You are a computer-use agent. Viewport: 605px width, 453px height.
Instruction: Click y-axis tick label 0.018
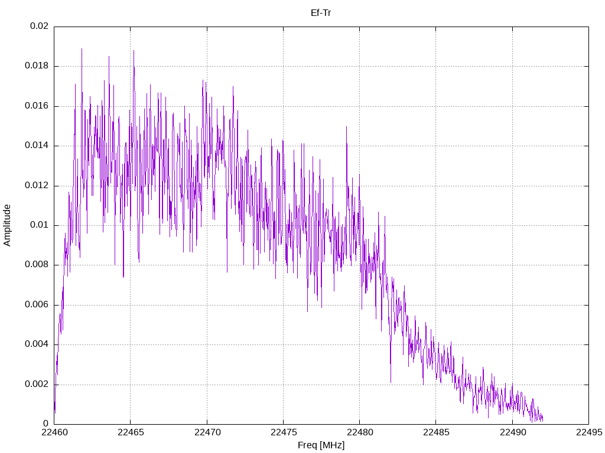click(x=37, y=66)
